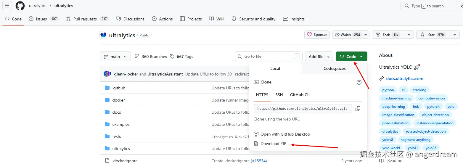Fork the repository
Screen dimensions: 463x164
pyautogui.click(x=388, y=35)
